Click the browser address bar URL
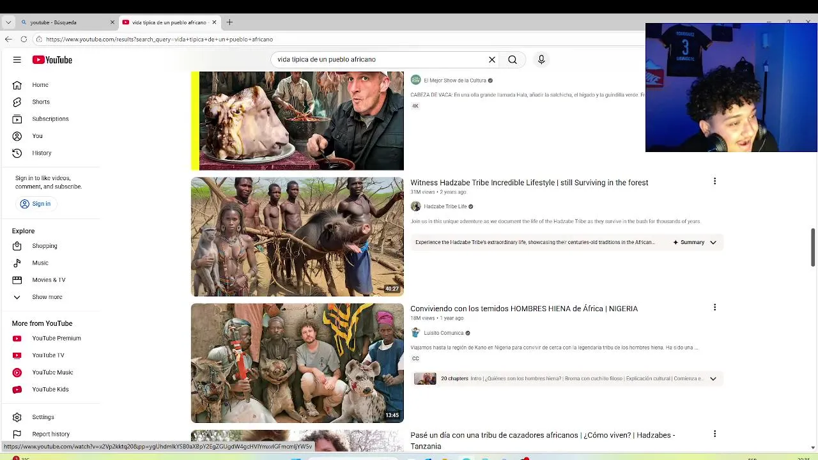 tap(160, 39)
